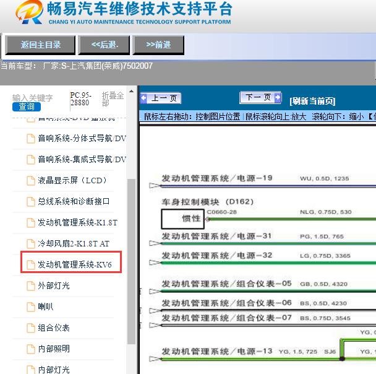
Task: Click document icon beside 冷却风扇2-K1.8T AT
Action: click(x=31, y=244)
